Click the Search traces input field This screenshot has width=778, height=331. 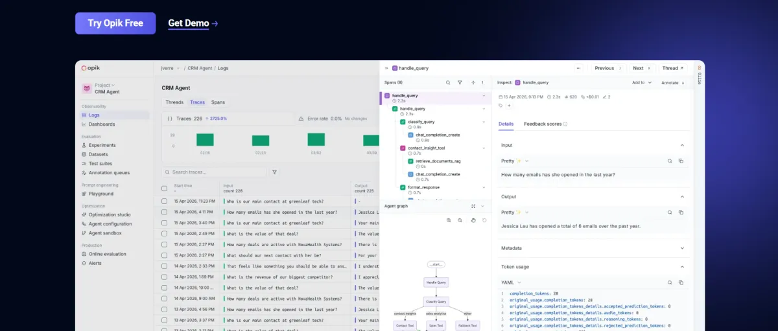click(215, 172)
